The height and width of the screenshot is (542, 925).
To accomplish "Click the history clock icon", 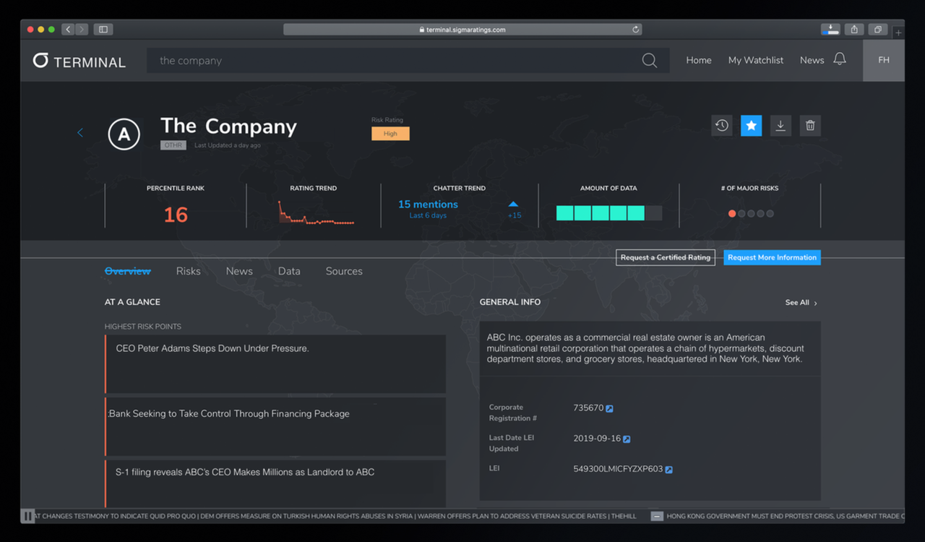I will coord(721,126).
